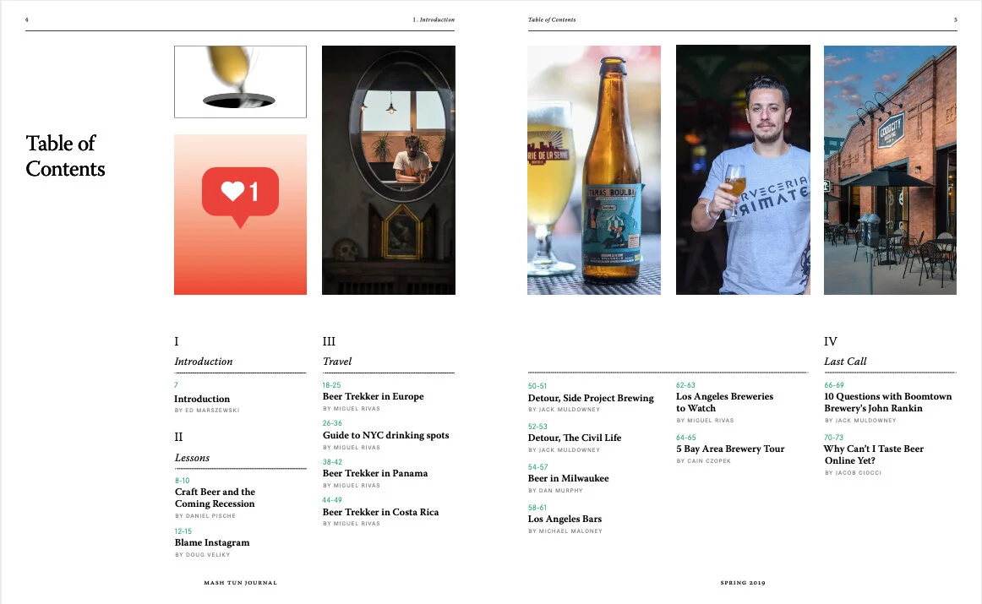
Task: Click the 'Lessons' section heading
Action: [x=193, y=458]
